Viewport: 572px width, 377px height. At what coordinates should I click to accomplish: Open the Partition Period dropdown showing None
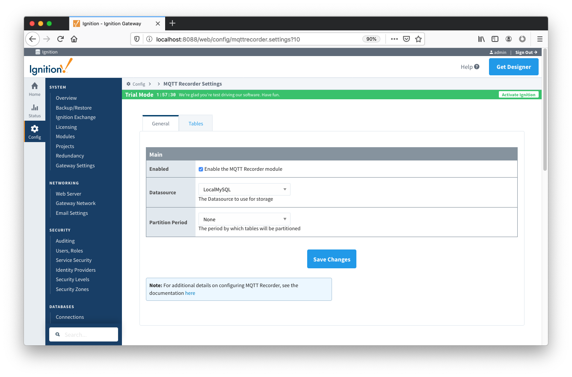tap(244, 219)
